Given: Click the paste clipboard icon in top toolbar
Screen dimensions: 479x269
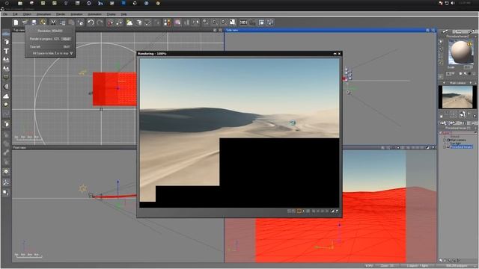Looking at the screenshot, I should click(x=71, y=22).
